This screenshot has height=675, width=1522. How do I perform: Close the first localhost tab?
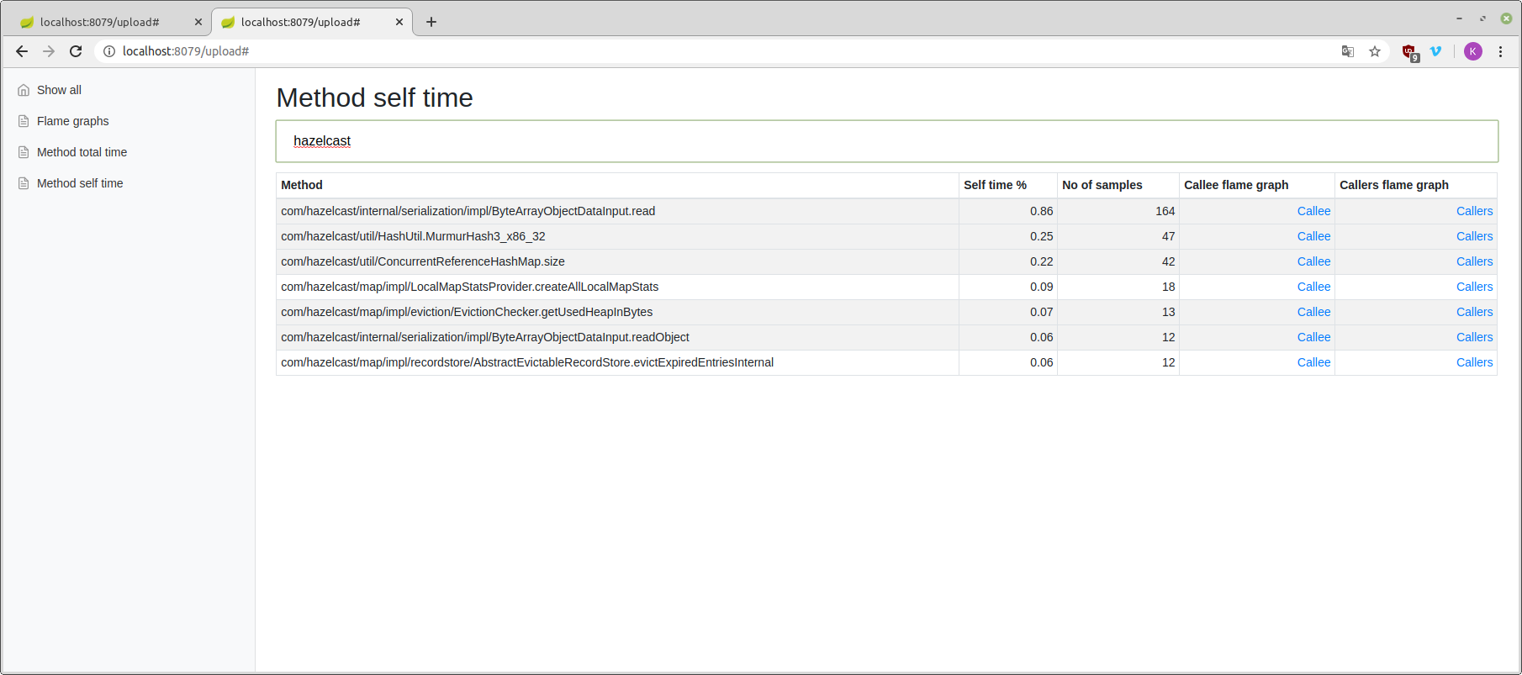[x=198, y=22]
